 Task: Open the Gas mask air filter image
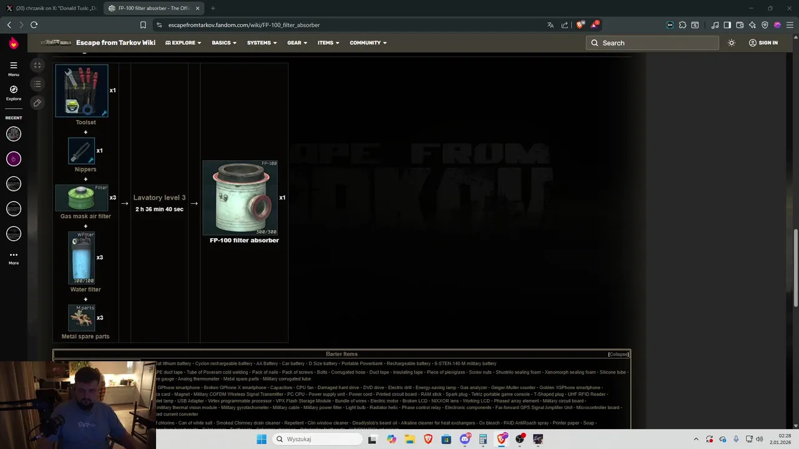(x=82, y=198)
